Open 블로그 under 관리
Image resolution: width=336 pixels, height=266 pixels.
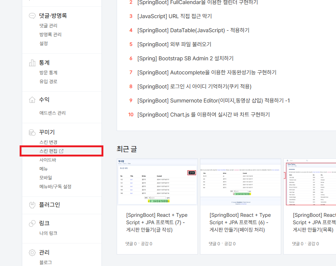pos(46,263)
